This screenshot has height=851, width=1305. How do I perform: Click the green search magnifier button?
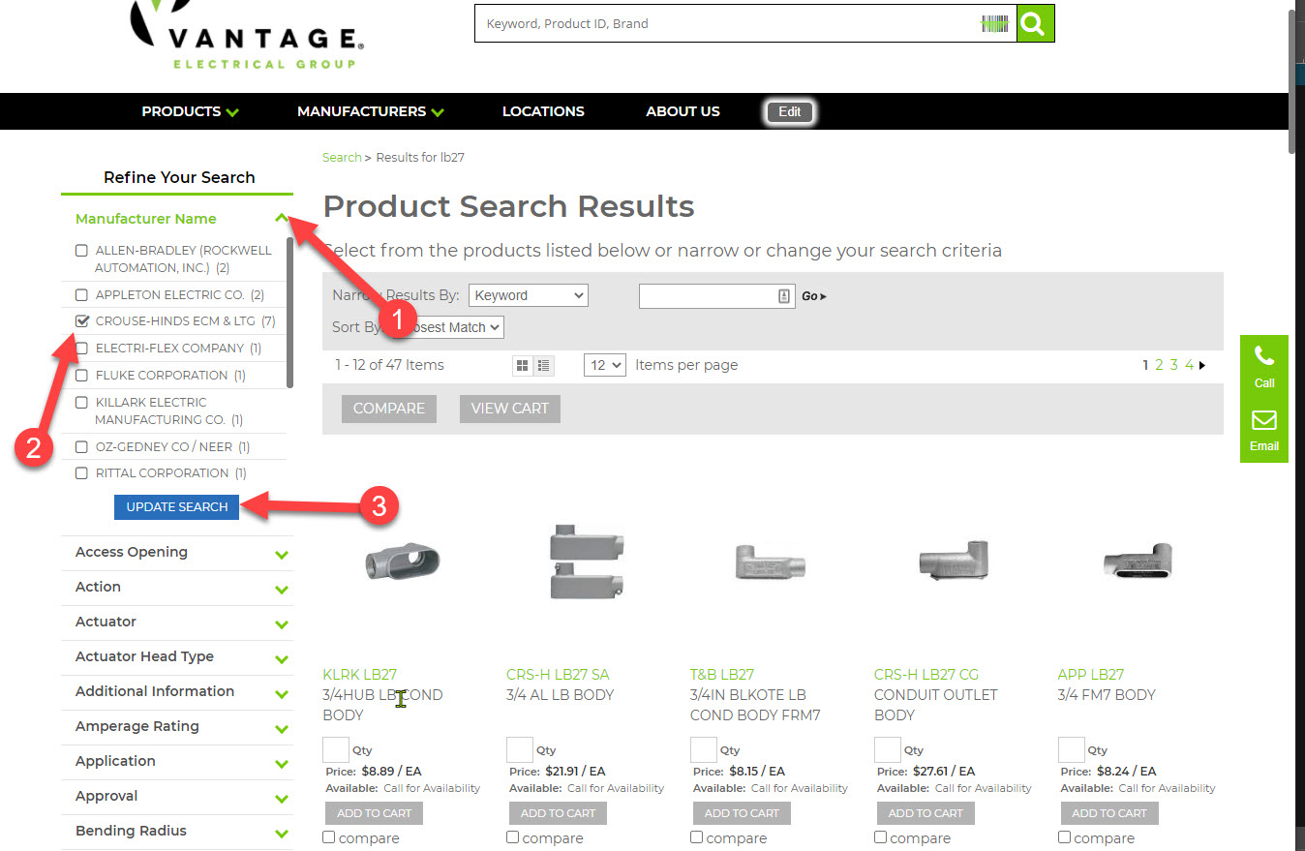point(1035,23)
